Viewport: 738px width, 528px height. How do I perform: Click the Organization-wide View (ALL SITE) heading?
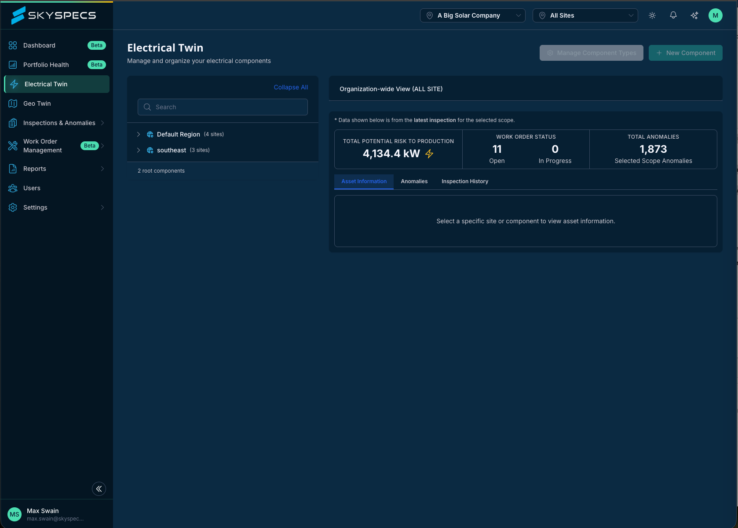pyautogui.click(x=391, y=89)
